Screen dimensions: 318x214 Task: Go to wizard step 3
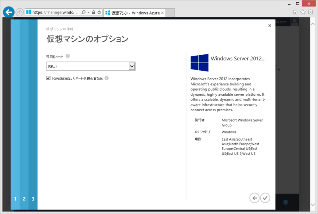(x=33, y=199)
